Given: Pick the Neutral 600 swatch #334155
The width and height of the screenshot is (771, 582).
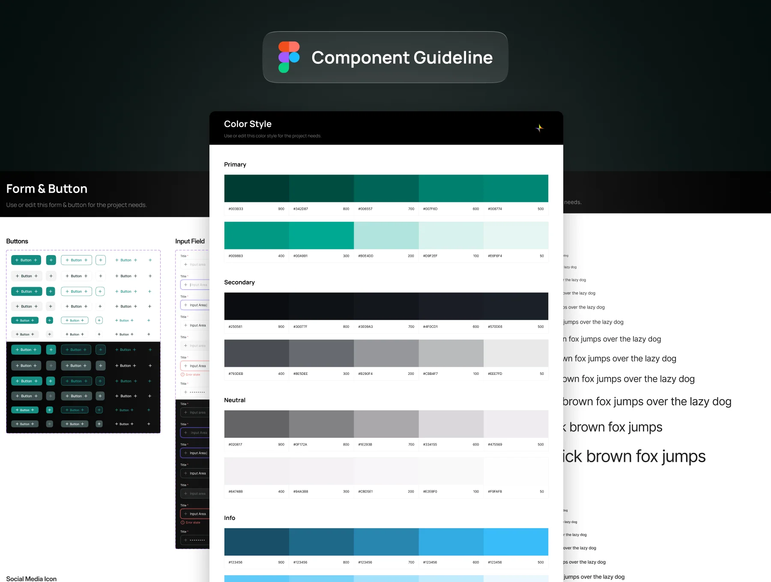Looking at the screenshot, I should click(x=451, y=424).
